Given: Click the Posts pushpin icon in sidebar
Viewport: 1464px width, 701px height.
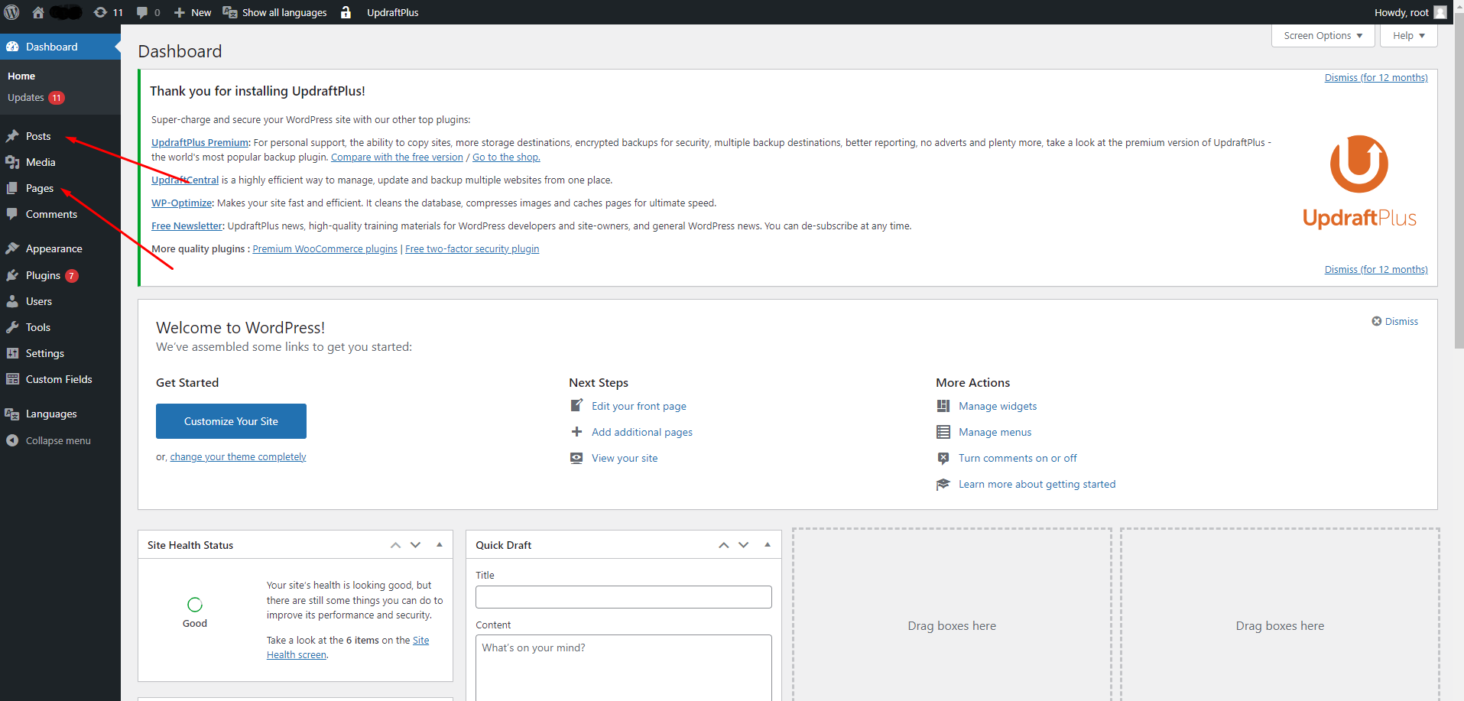Looking at the screenshot, I should coord(12,136).
